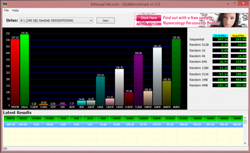This screenshot has height=153, width=250.
Task: Click the teal 64KR bar in chart
Action: [100, 91]
